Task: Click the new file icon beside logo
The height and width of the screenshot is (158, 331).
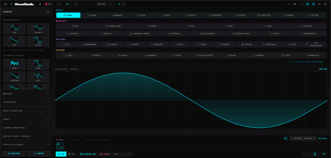Action: (x=40, y=4)
